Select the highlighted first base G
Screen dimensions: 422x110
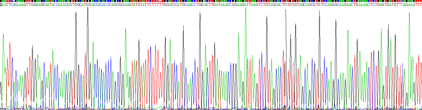click(x=1, y=5)
